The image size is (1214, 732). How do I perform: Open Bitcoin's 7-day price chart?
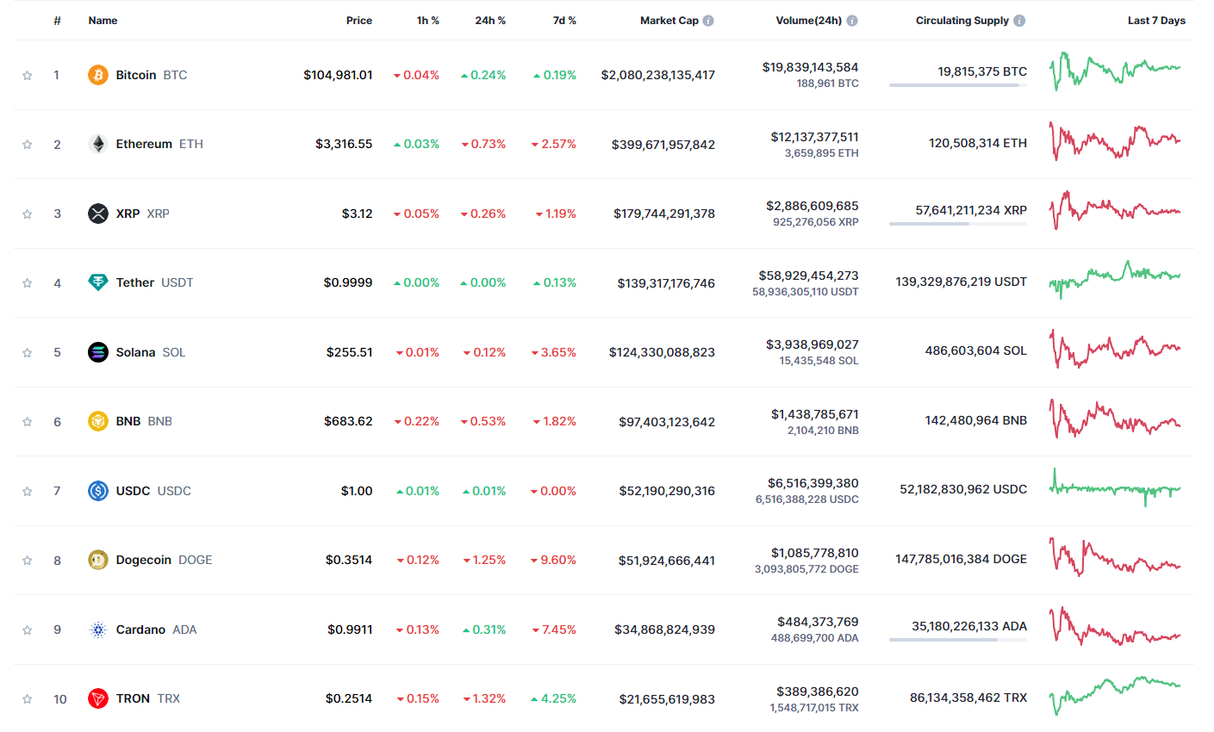point(1115,71)
